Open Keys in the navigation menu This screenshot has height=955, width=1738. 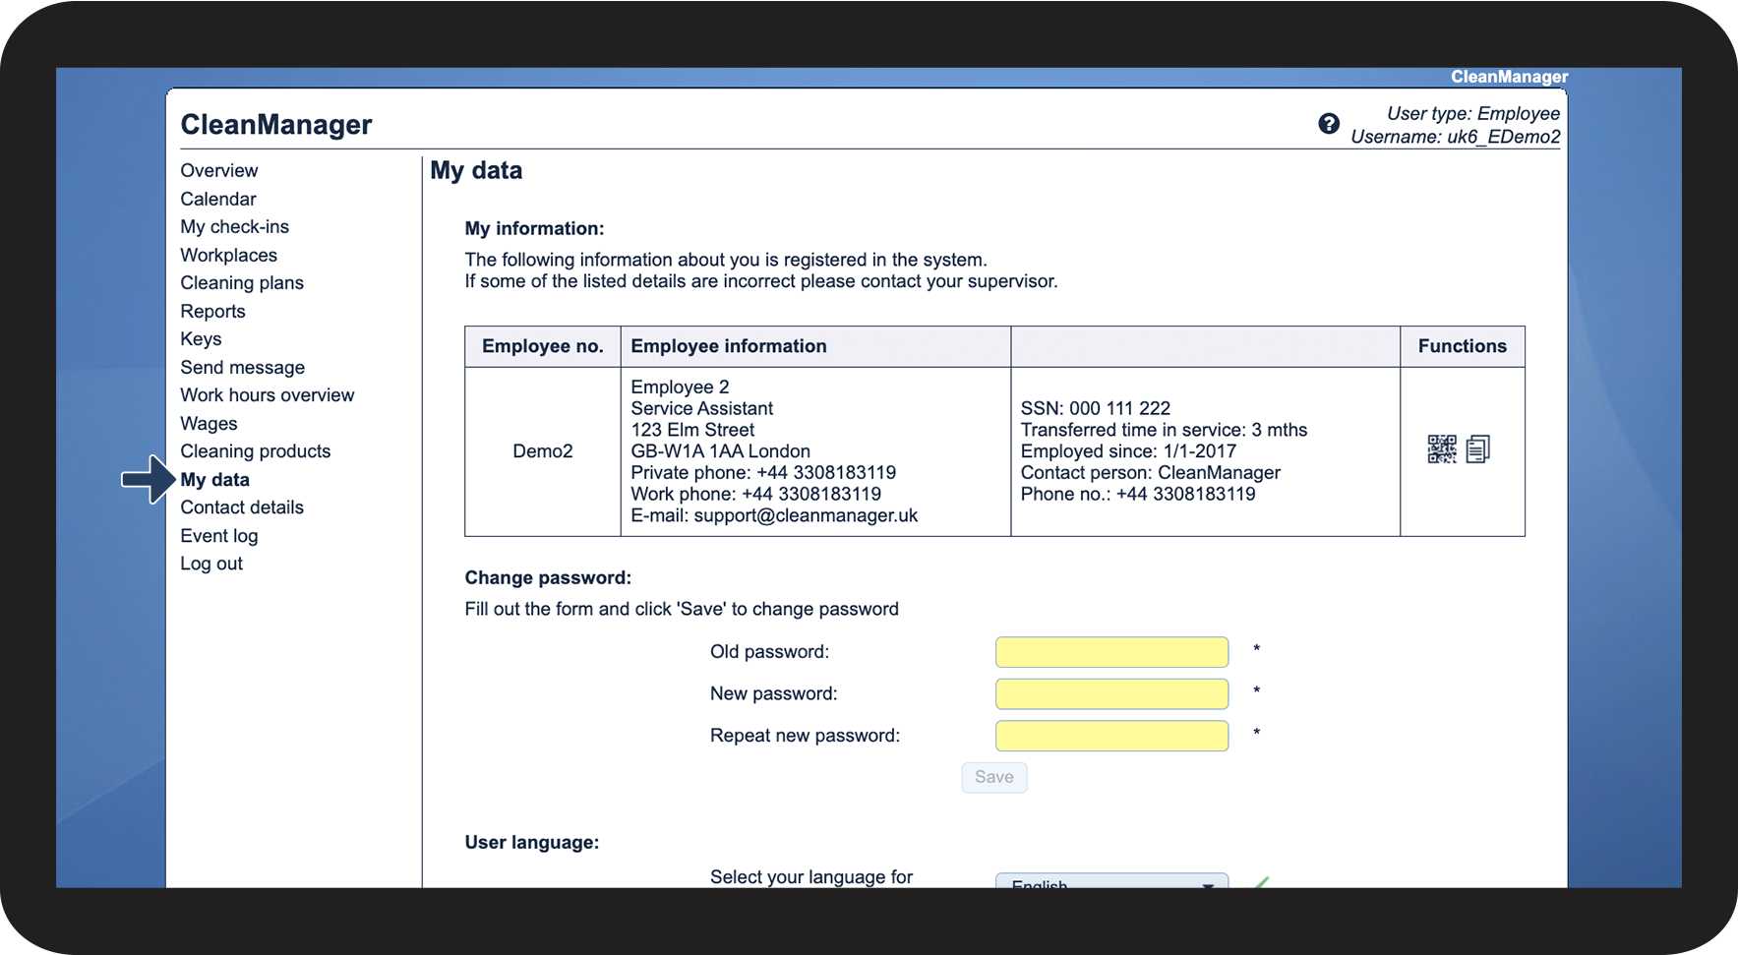[x=201, y=339]
